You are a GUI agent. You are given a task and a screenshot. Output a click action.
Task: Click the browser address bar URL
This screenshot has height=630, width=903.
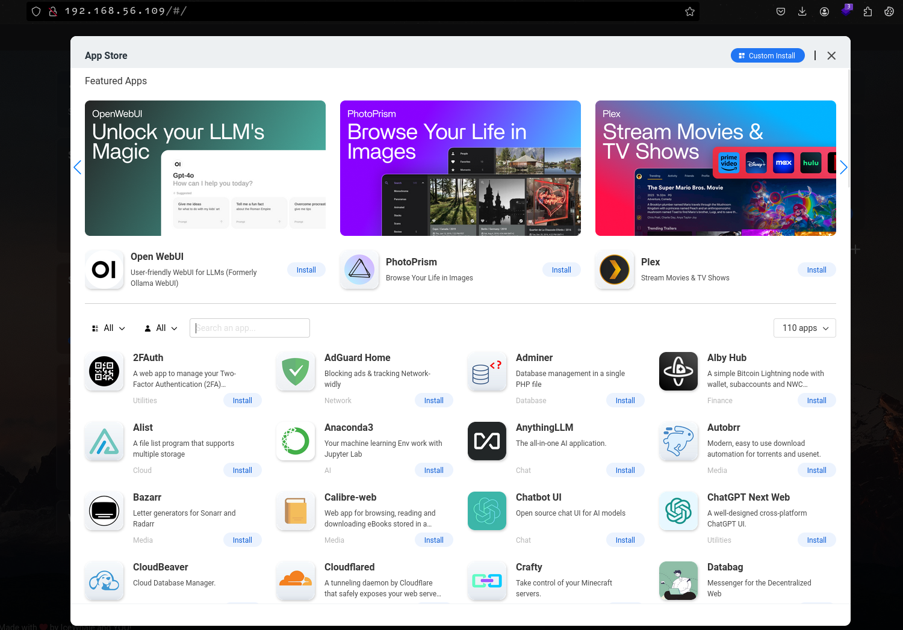coord(125,11)
